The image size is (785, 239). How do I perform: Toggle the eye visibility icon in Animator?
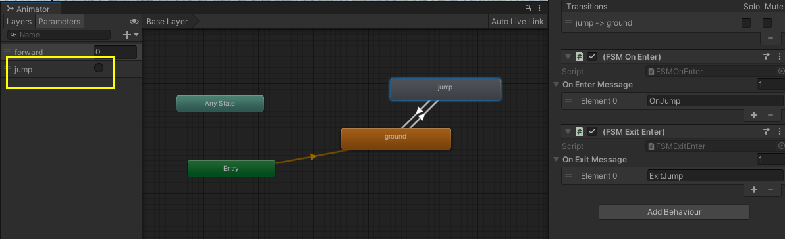coord(134,22)
